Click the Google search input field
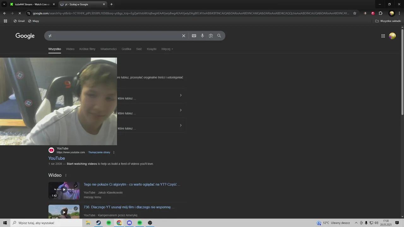 click(114, 36)
